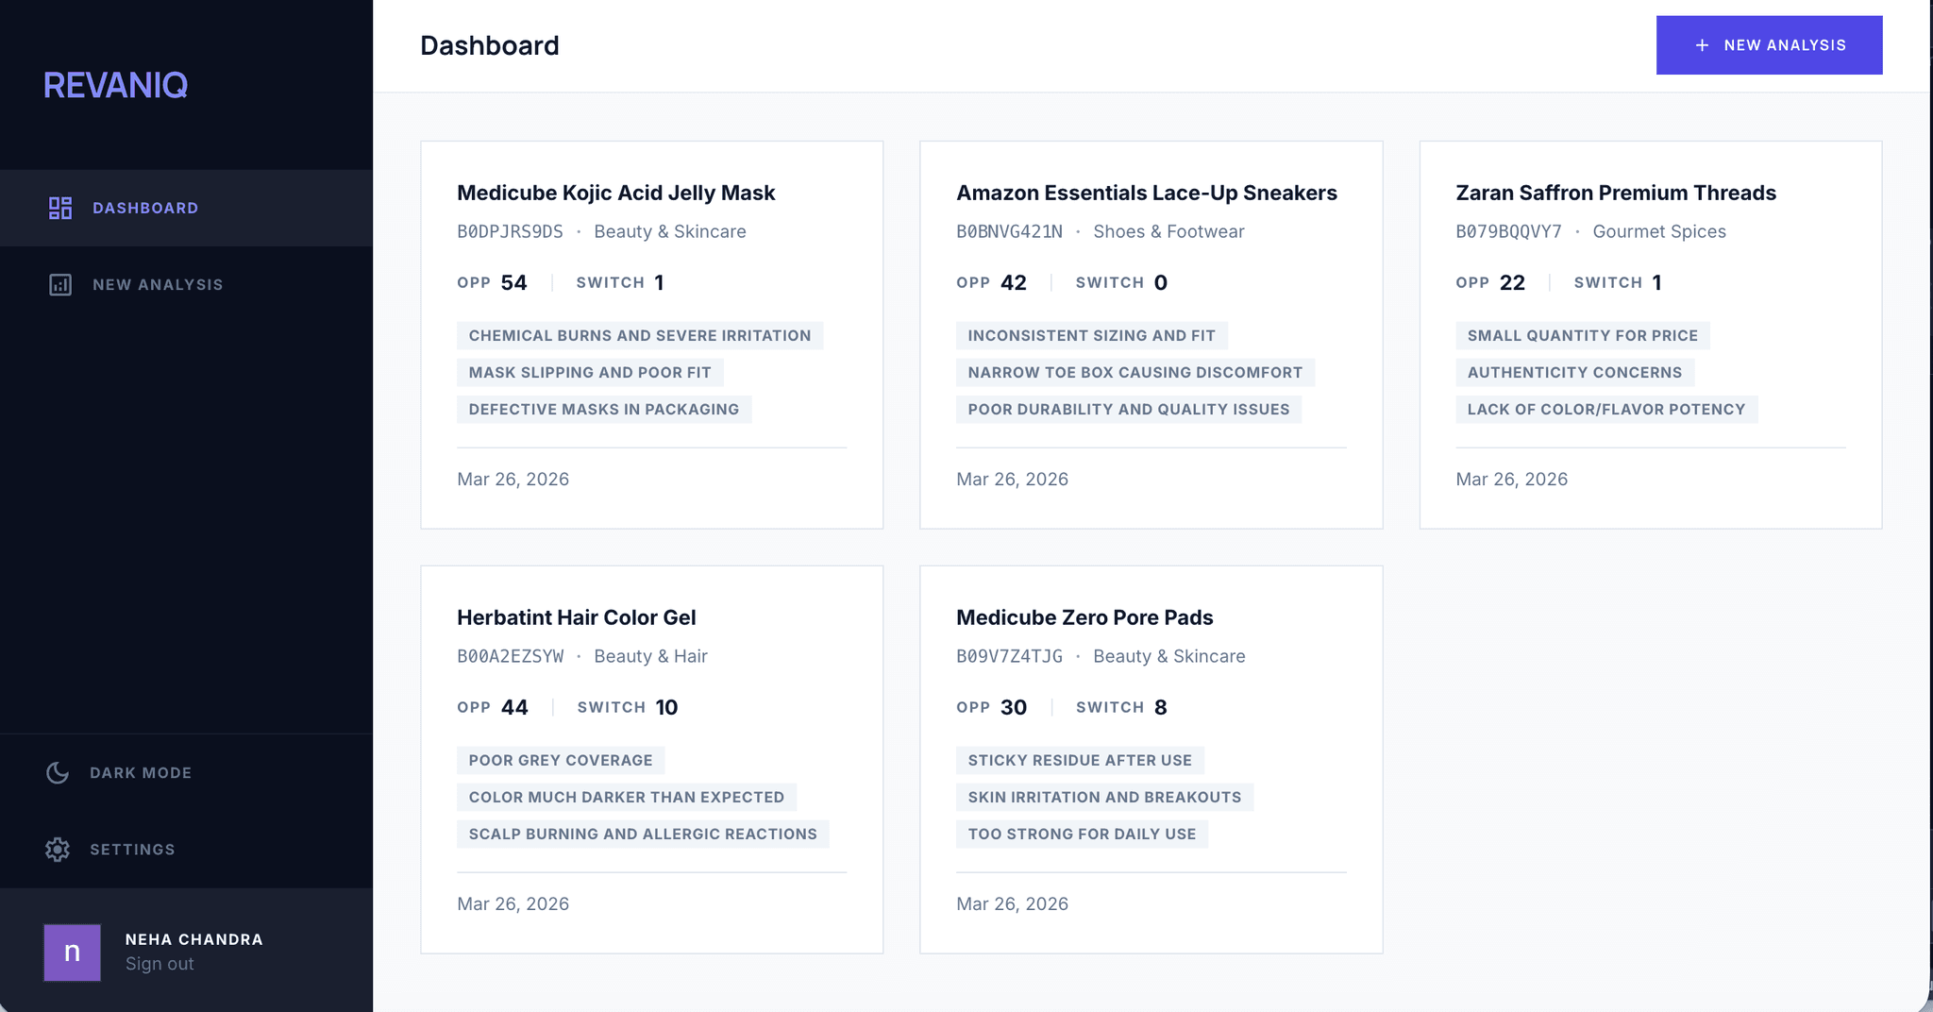Click the OPP 22 score on Saffron card

click(x=1490, y=282)
